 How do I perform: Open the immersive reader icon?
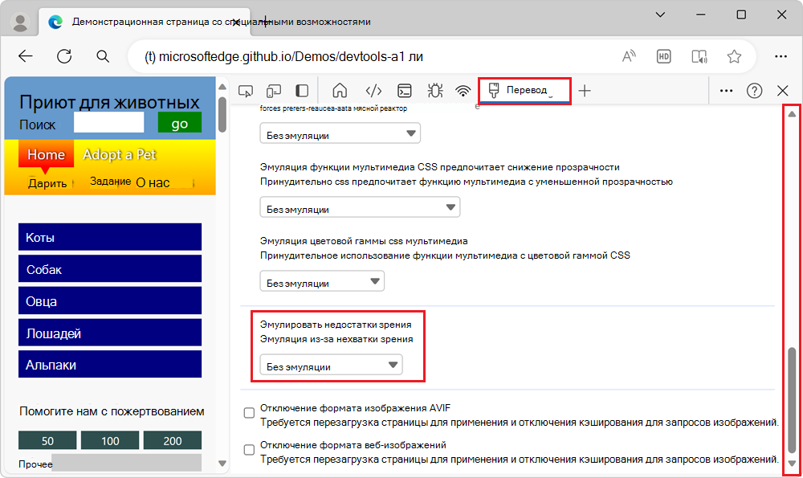point(699,56)
